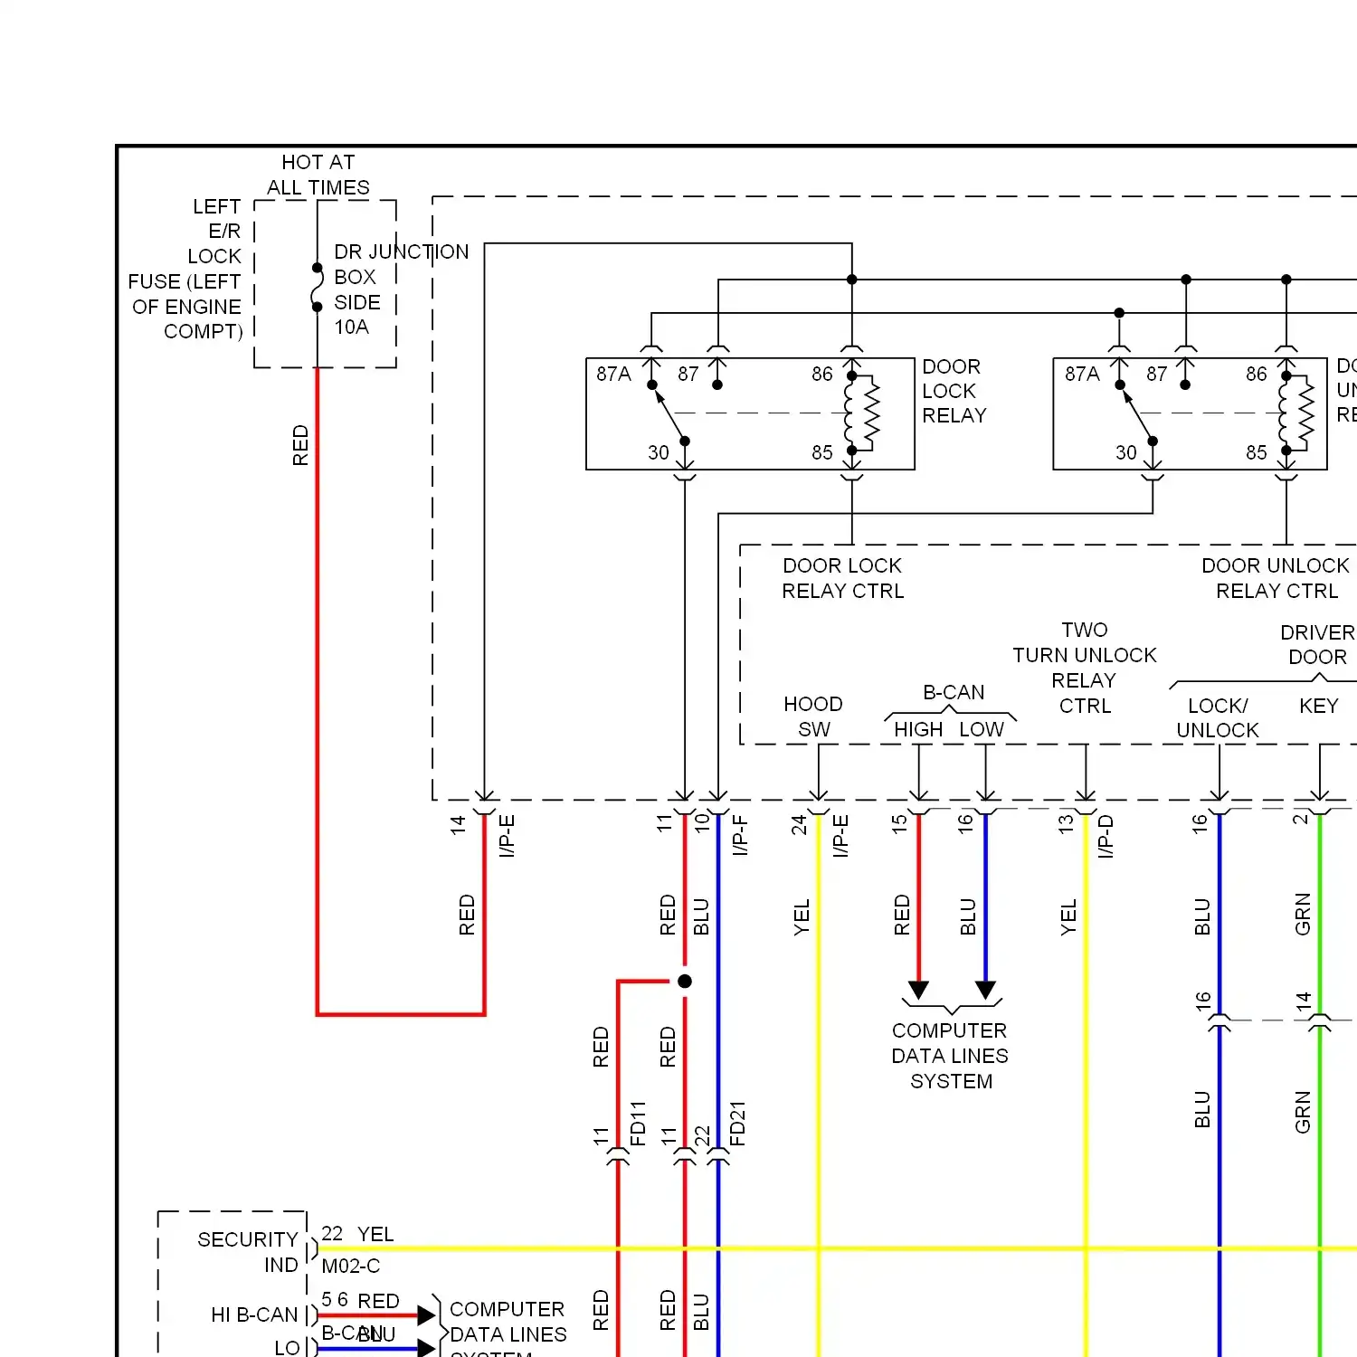Click the 'HOT AT ALL TIMES' label
Image resolution: width=1357 pixels, height=1357 pixels.
tap(318, 175)
